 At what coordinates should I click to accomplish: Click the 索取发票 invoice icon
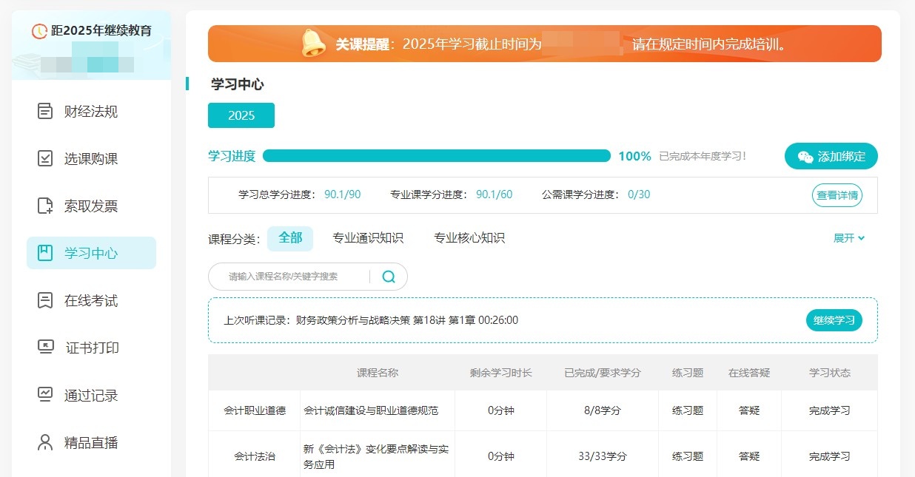coord(45,206)
